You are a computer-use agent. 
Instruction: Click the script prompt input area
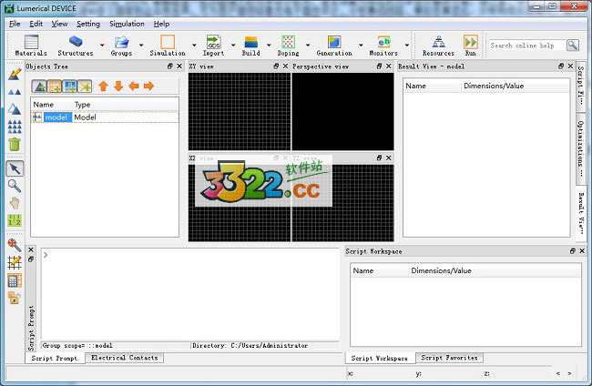(190, 294)
